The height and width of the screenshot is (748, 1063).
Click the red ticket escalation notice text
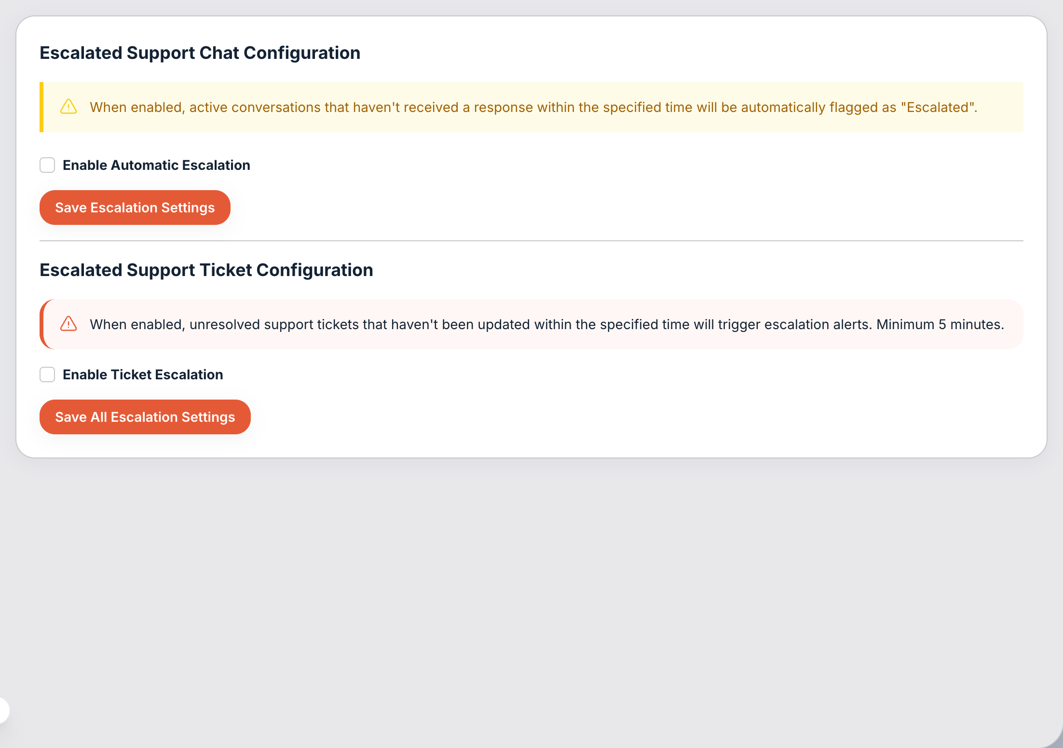tap(547, 324)
